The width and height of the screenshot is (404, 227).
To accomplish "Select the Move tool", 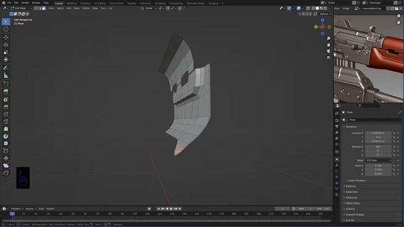I will [6, 37].
